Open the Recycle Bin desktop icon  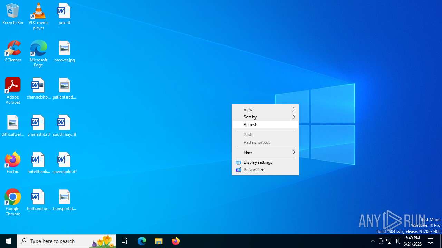click(x=13, y=14)
